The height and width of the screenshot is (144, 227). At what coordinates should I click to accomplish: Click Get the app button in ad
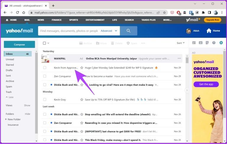point(206,84)
